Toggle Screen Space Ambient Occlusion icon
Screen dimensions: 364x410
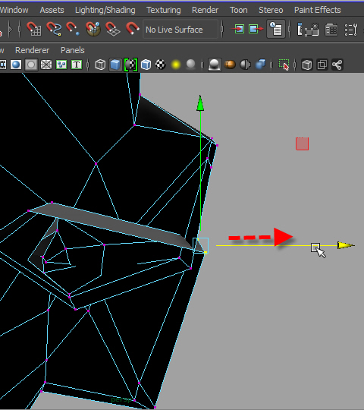pos(215,65)
